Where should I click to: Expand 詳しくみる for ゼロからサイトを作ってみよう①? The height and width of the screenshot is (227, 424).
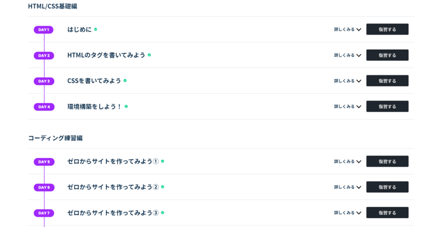[347, 162]
